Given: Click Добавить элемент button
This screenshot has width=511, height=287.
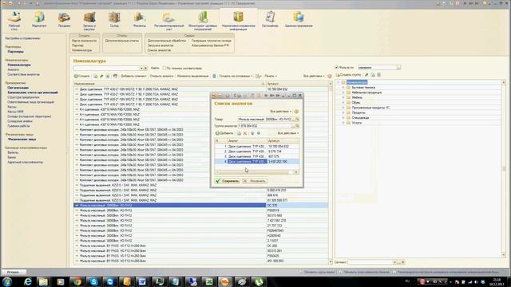Looking at the screenshot, I should click(x=133, y=77).
